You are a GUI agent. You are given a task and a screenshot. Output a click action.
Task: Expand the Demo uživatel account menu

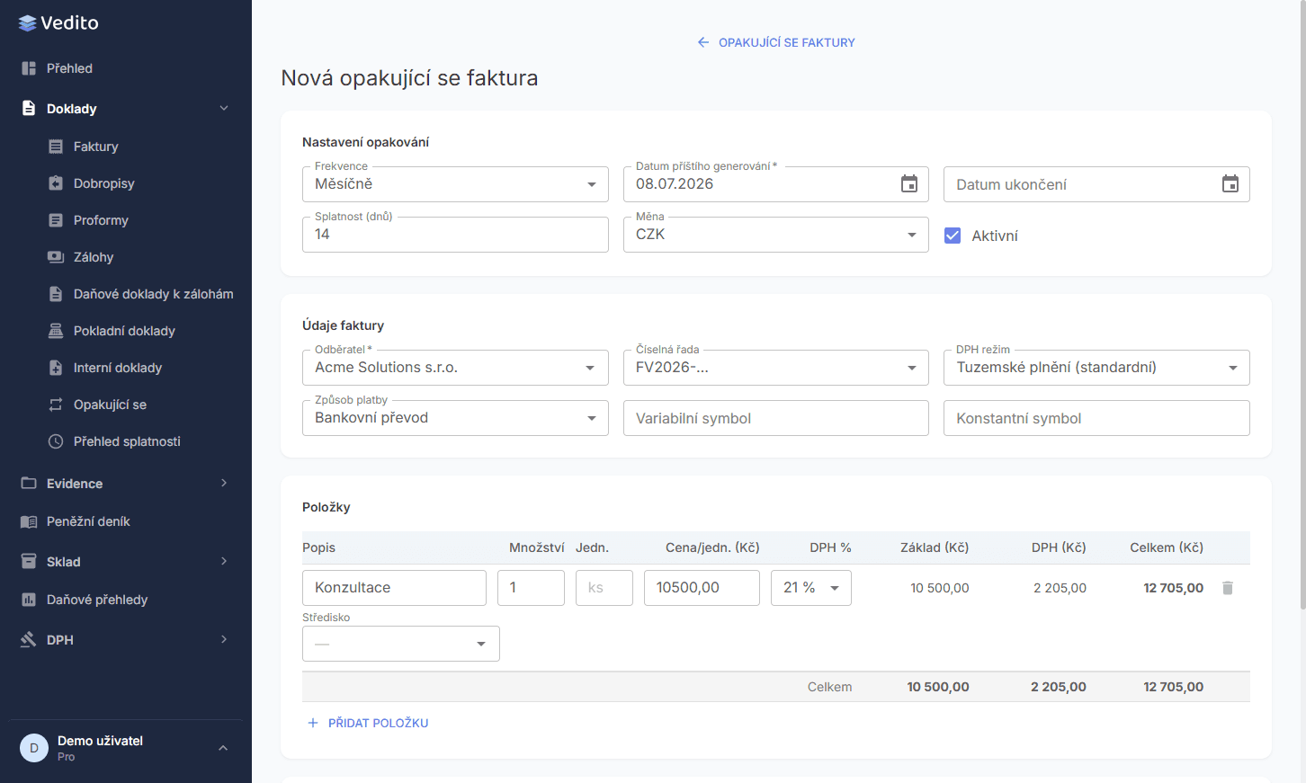pyautogui.click(x=223, y=748)
